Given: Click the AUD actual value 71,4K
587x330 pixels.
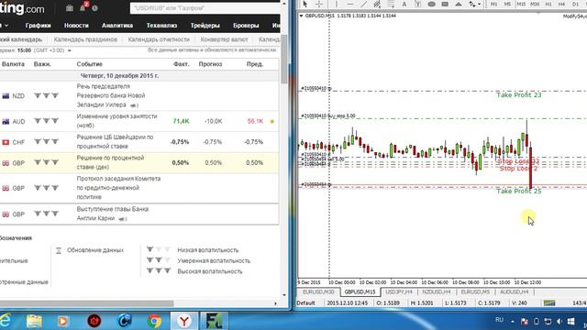Looking at the screenshot, I should [181, 121].
